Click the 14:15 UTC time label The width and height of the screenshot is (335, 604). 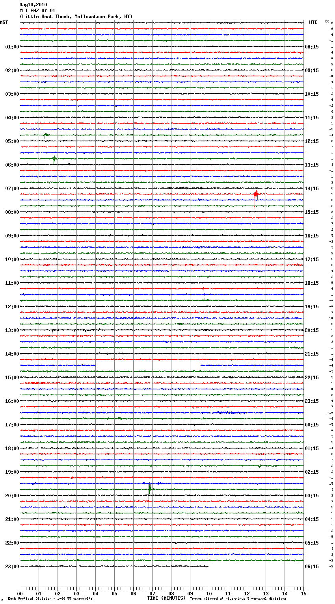click(312, 189)
